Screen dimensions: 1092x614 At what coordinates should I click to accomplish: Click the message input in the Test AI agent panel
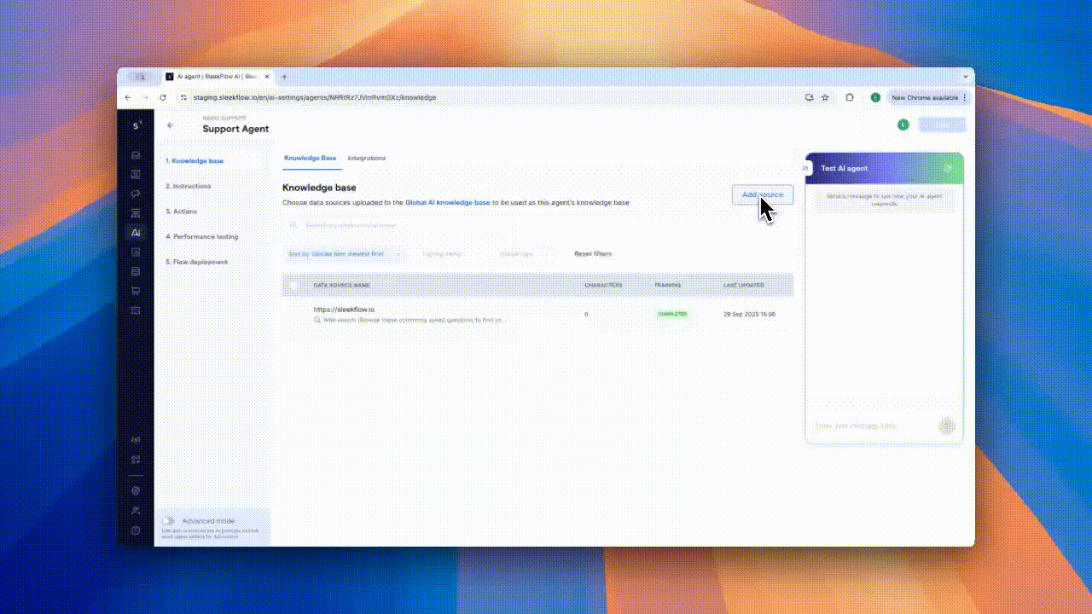(870, 426)
